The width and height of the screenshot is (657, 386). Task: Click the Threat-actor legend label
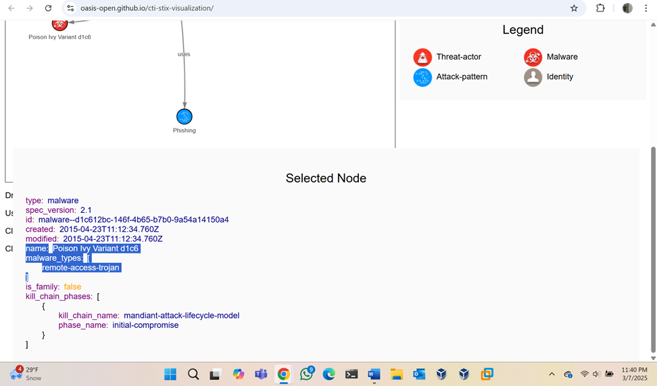458,57
